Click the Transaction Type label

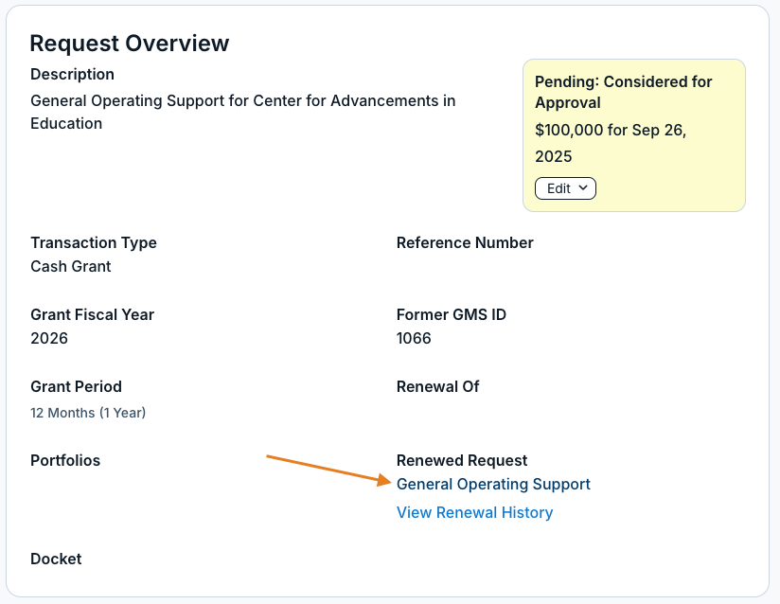tap(94, 242)
